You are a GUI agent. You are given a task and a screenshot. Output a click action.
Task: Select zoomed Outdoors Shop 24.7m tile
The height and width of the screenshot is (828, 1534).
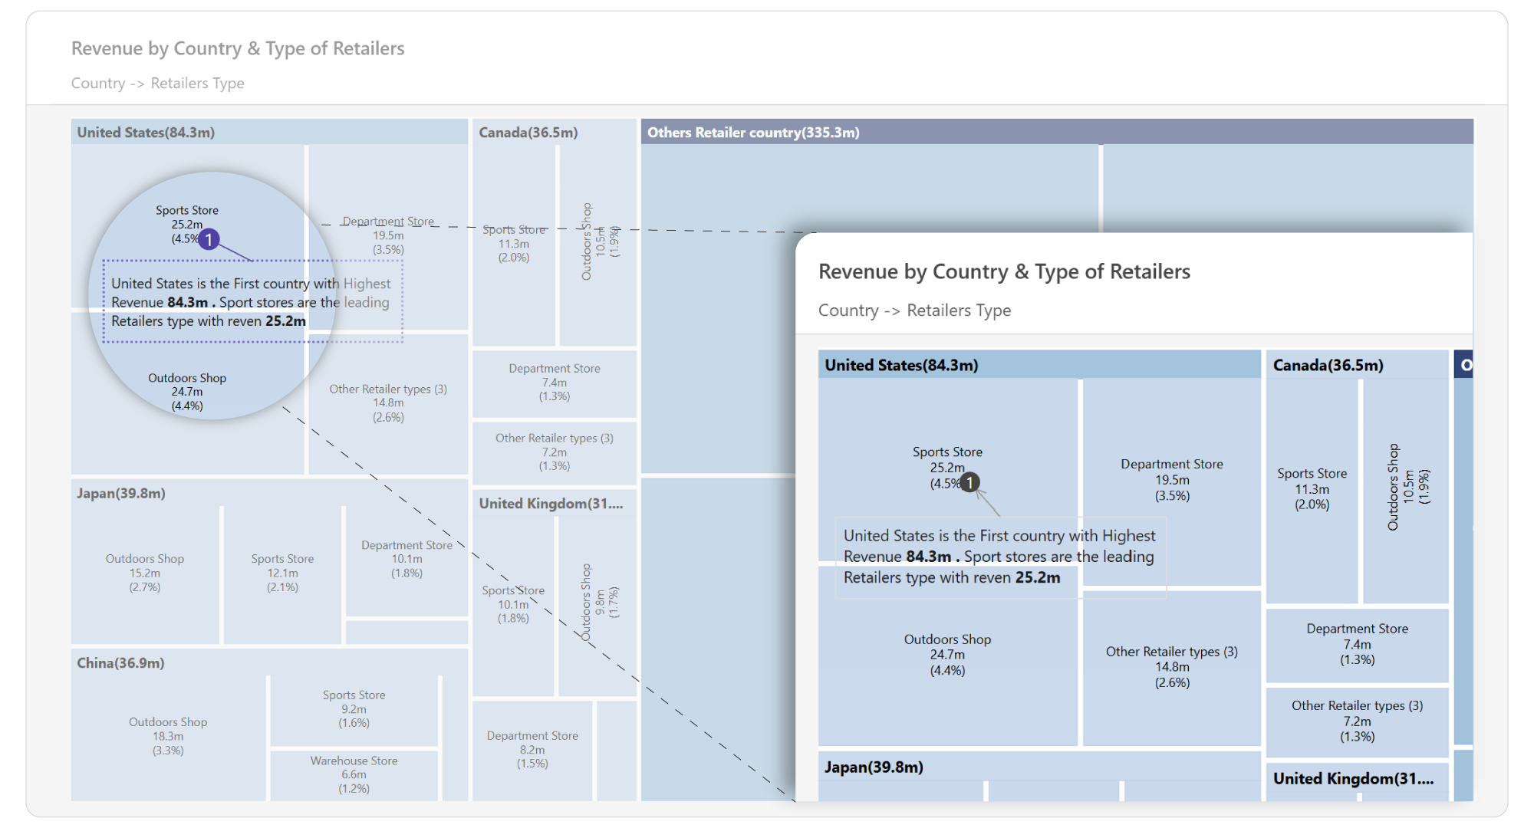[948, 655]
